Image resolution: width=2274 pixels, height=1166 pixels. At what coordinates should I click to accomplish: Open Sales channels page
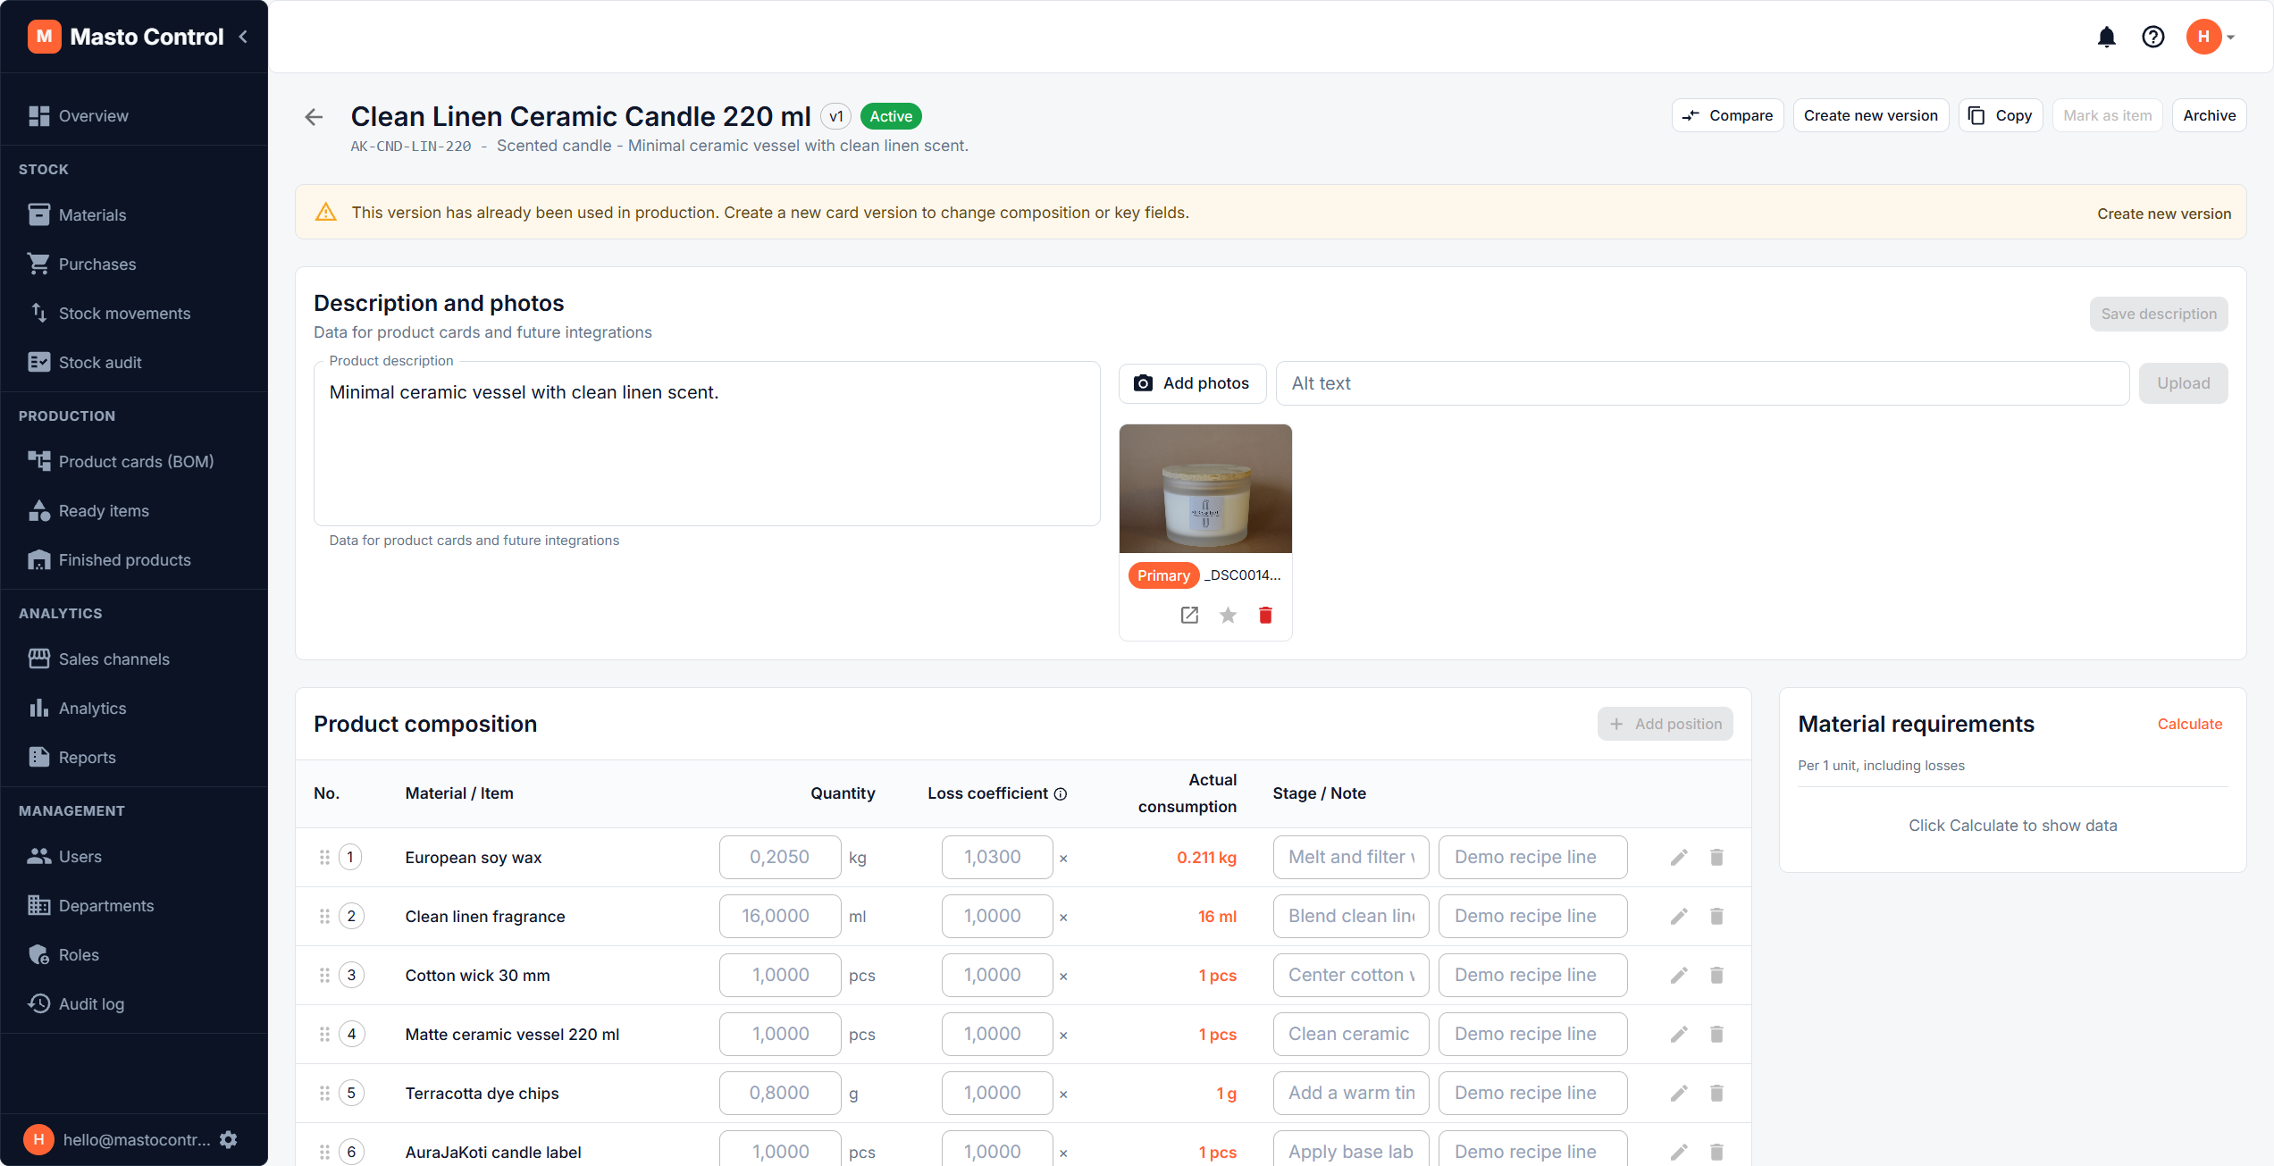[x=134, y=658]
